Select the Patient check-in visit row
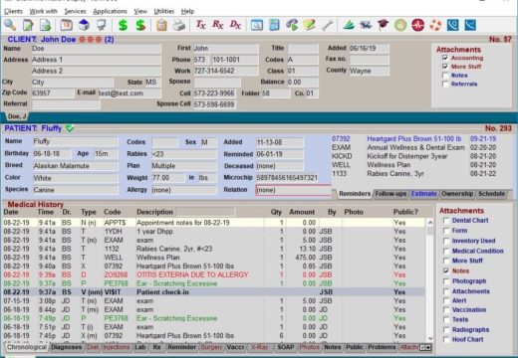This screenshot has height=358, width=518. [x=214, y=292]
